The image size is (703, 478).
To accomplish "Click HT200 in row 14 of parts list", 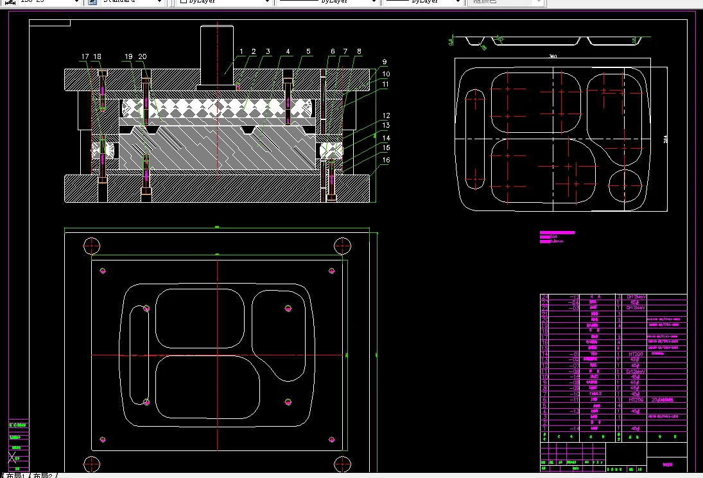I will point(636,354).
